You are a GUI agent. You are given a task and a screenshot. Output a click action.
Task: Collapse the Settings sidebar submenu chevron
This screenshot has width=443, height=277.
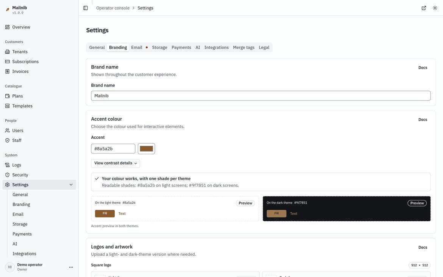point(71,185)
